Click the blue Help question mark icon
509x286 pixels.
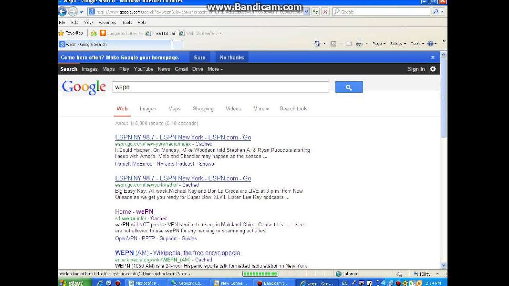(x=430, y=44)
